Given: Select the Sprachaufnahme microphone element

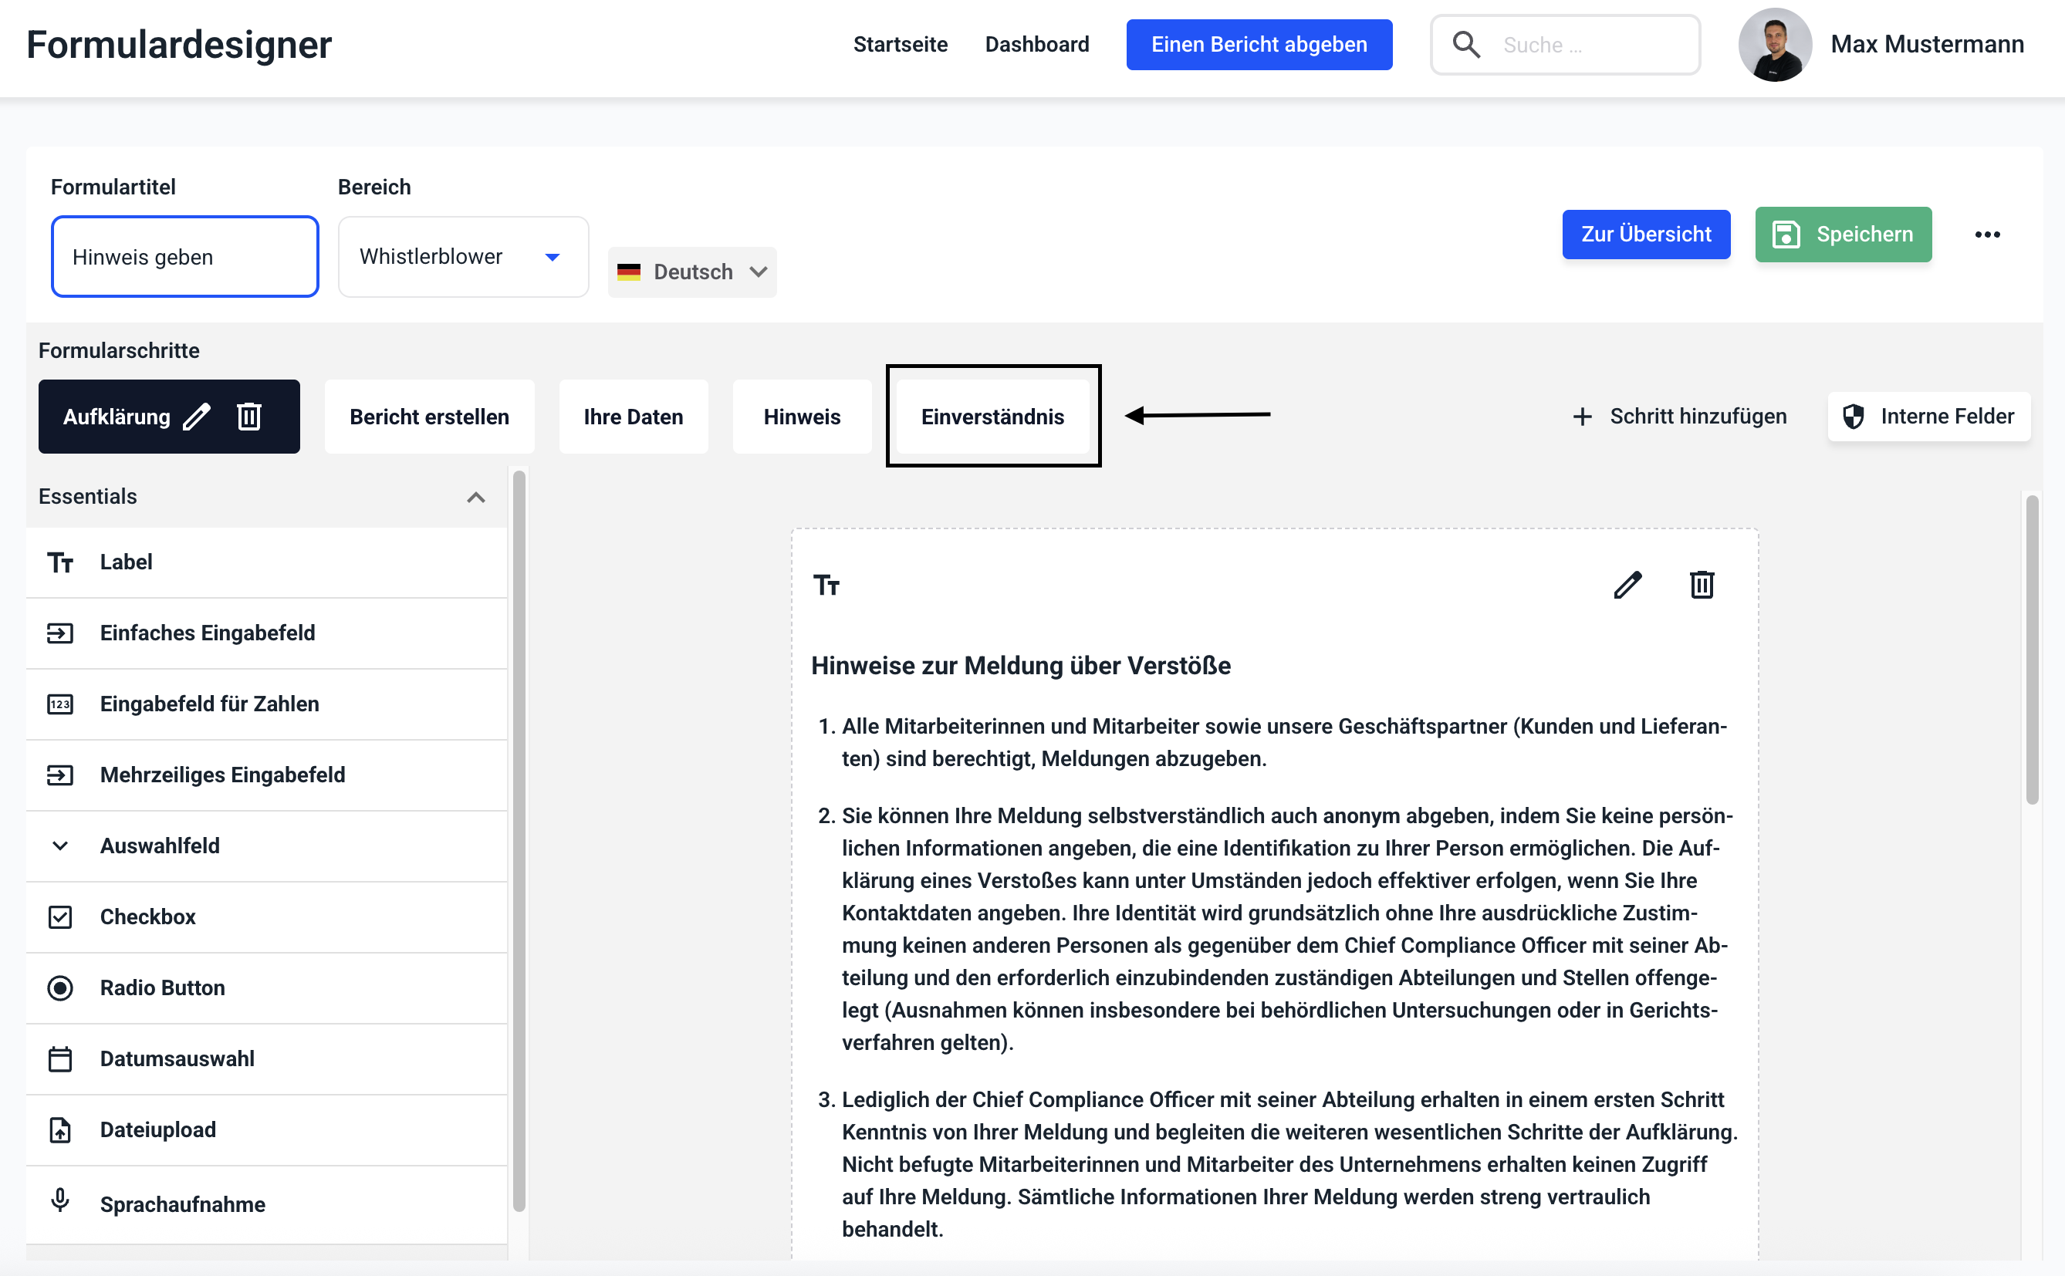Looking at the screenshot, I should pos(181,1203).
